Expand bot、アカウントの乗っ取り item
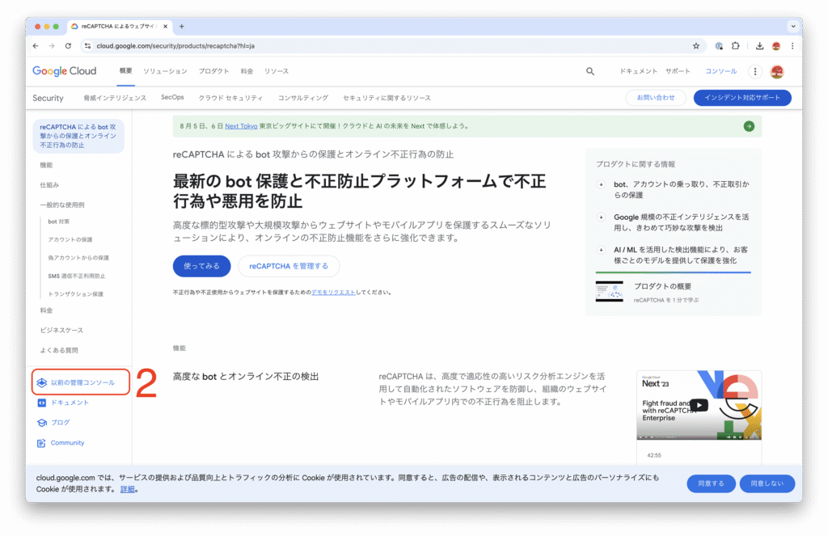Image resolution: width=828 pixels, height=536 pixels. (x=601, y=184)
